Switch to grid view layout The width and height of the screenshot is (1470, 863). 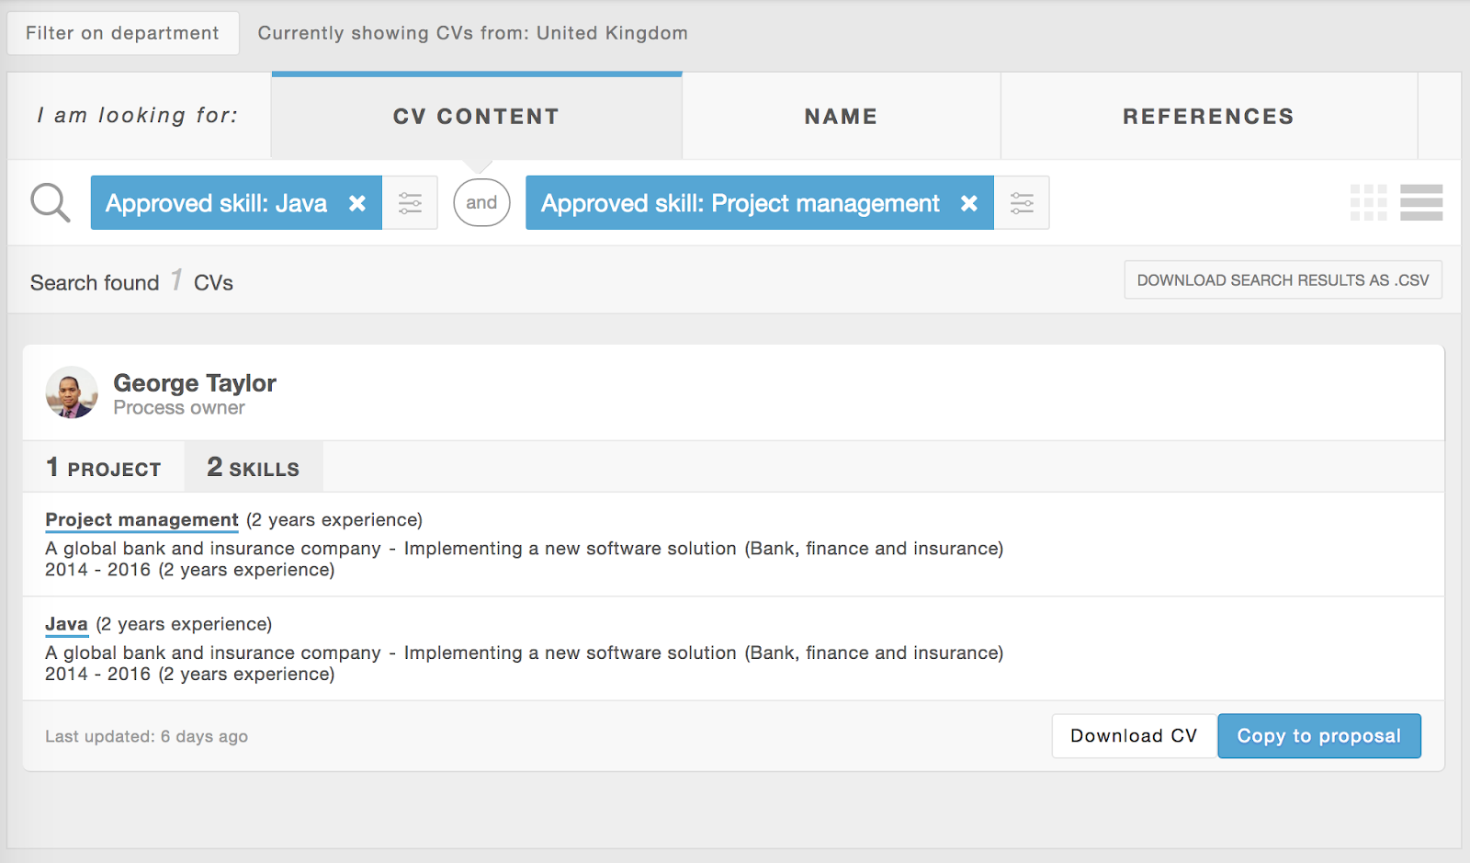tap(1368, 203)
